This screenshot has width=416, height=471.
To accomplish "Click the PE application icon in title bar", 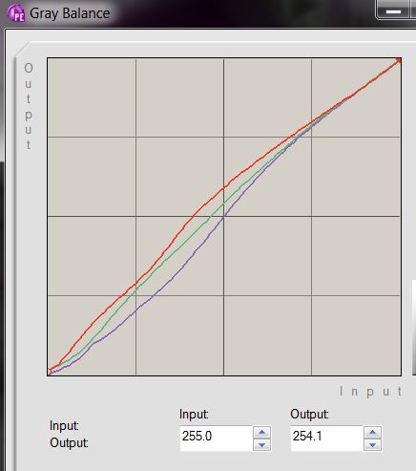I will click(16, 13).
